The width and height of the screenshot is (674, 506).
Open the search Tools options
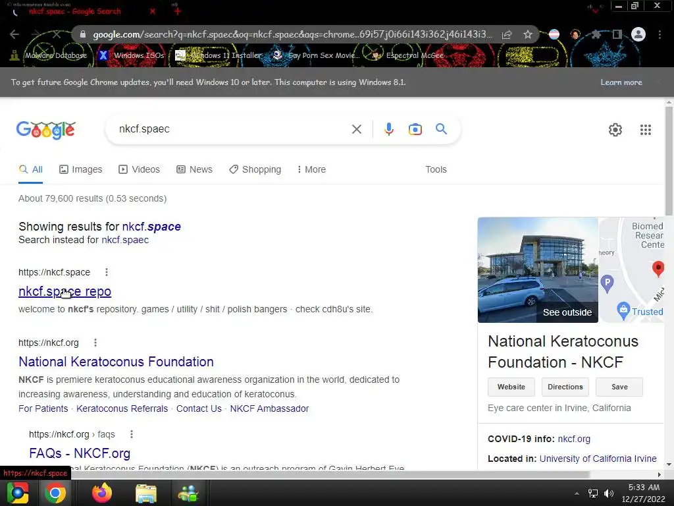[x=436, y=169]
